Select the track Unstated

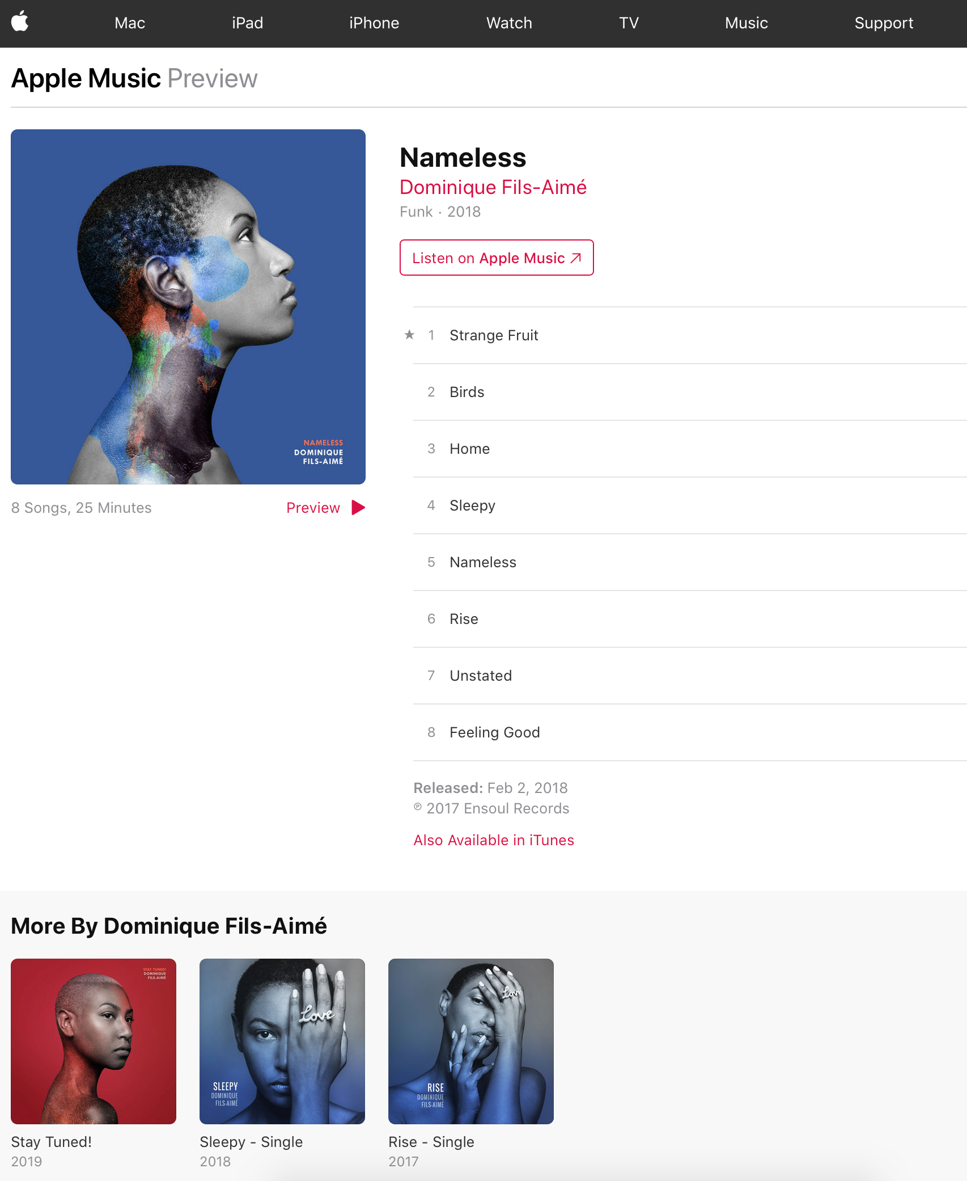690,676
